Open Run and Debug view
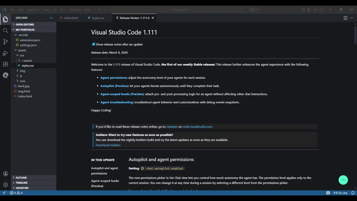 pos(5,53)
